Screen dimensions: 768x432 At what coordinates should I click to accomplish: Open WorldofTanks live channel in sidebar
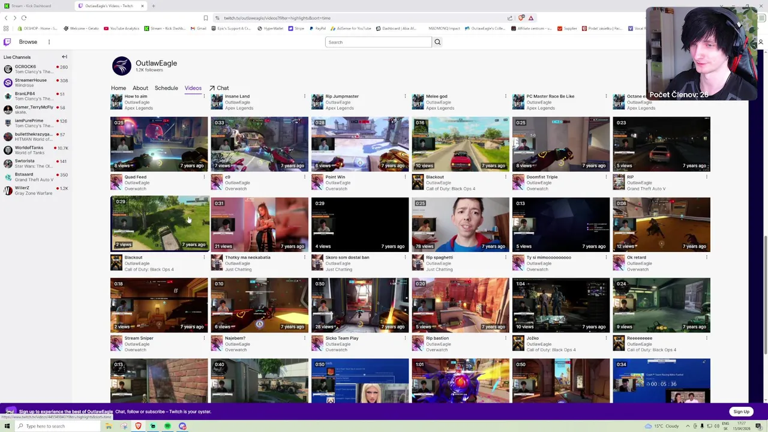(36, 150)
